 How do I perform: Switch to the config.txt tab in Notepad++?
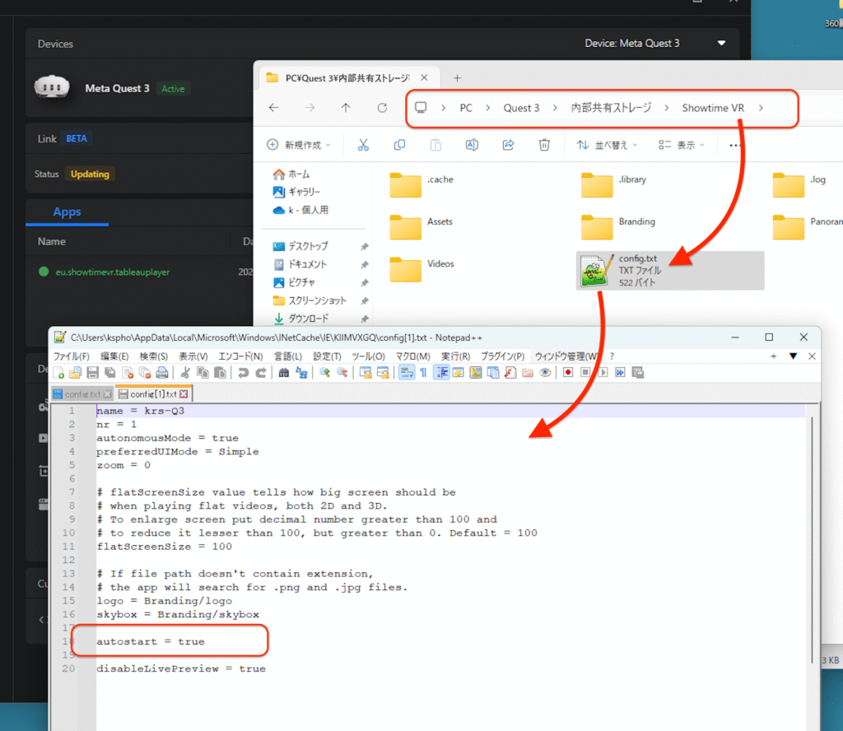coord(83,394)
